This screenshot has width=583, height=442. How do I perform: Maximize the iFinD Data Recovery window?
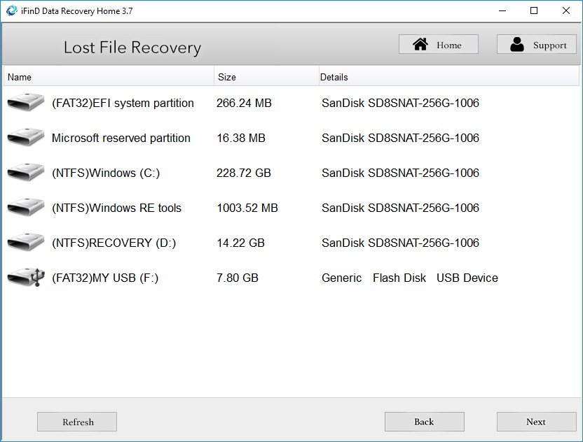pyautogui.click(x=534, y=10)
